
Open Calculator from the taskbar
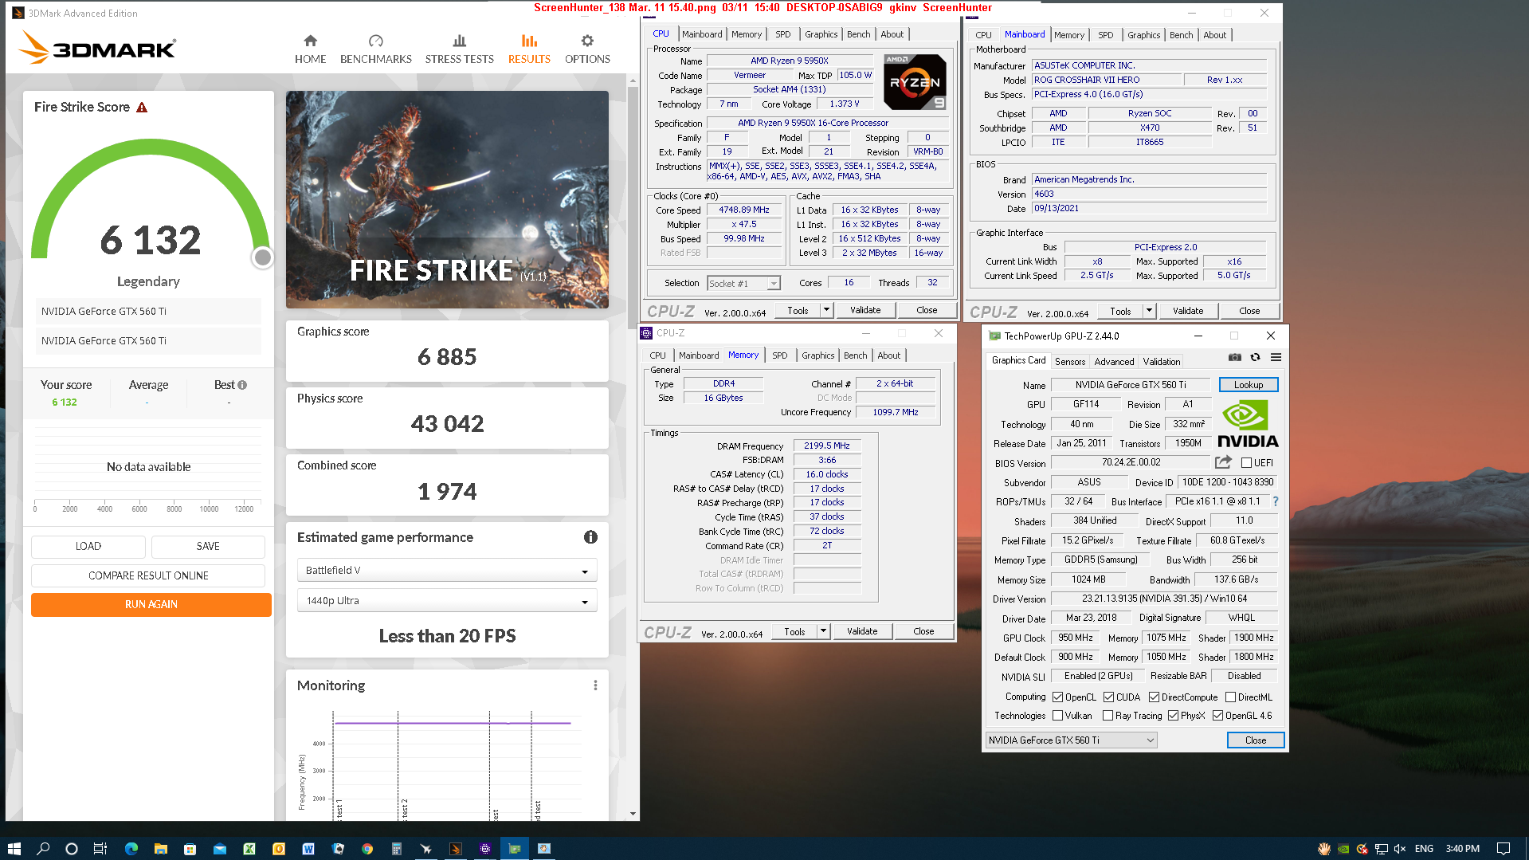[x=396, y=849]
